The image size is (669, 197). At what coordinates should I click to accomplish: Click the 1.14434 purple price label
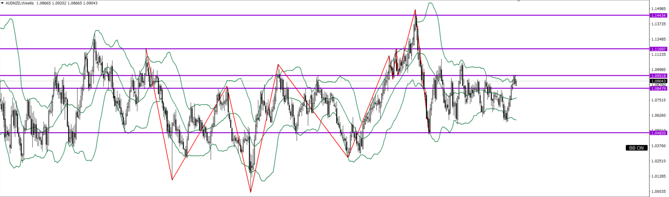click(658, 16)
